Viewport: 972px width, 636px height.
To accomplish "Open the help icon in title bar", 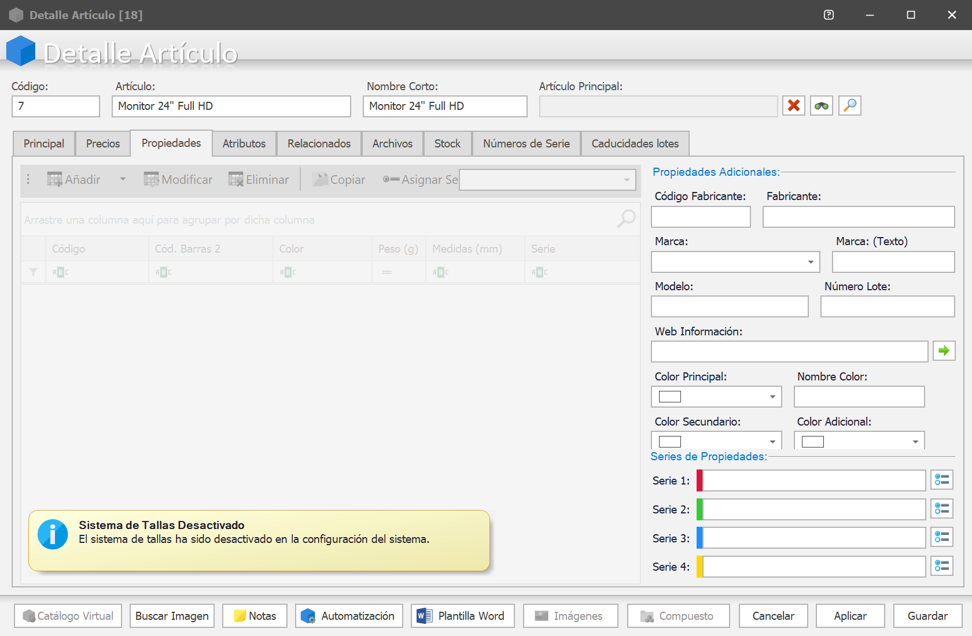I will pyautogui.click(x=829, y=15).
